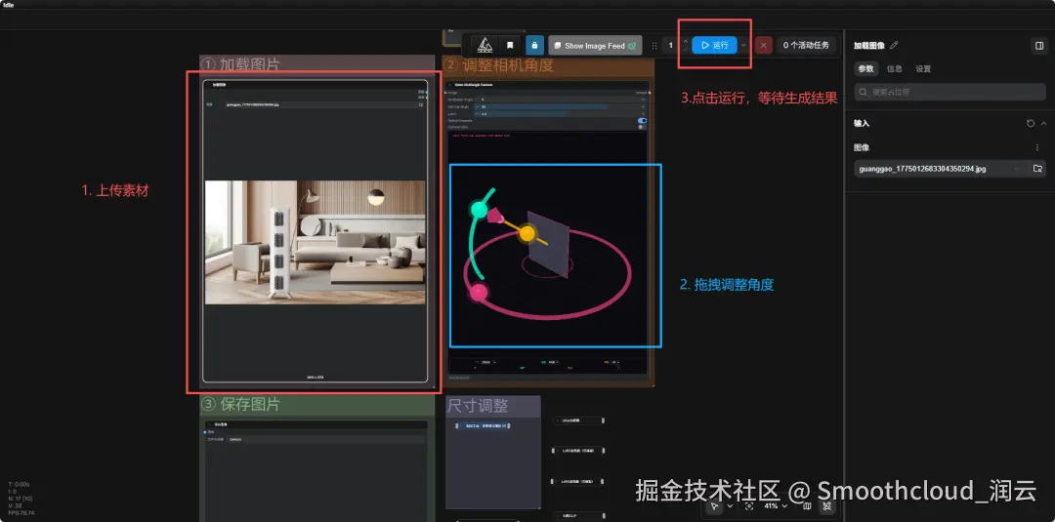The width and height of the screenshot is (1055, 522).
Task: Click the blue 运行 run button
Action: point(714,45)
